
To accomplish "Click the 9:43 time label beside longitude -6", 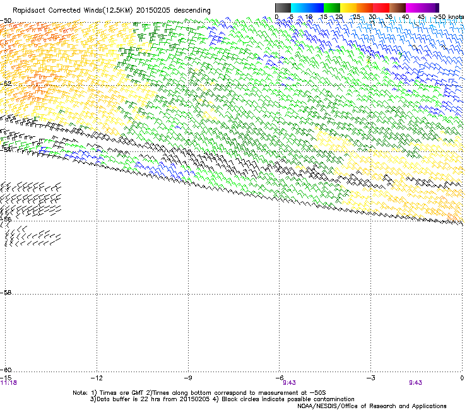I will click(x=289, y=383).
